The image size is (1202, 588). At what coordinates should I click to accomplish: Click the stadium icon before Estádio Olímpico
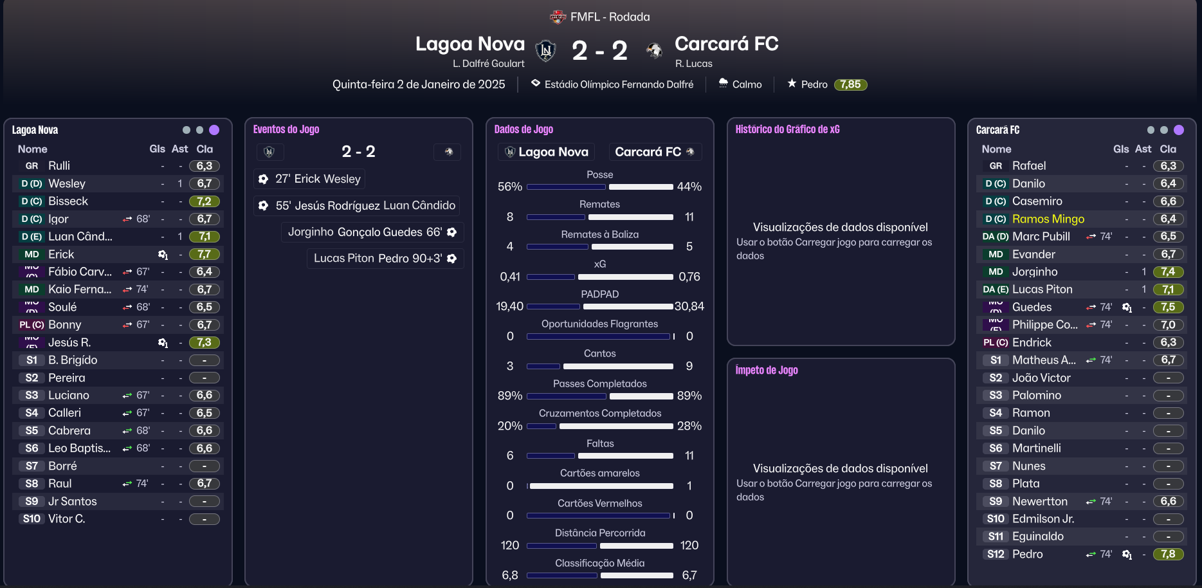tap(535, 84)
